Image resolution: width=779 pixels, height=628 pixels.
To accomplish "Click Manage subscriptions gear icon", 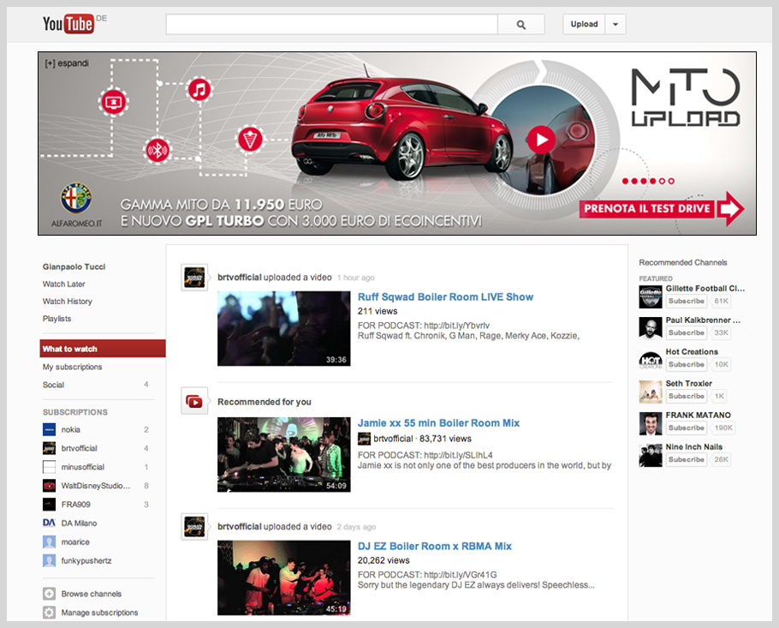I will click(x=49, y=613).
